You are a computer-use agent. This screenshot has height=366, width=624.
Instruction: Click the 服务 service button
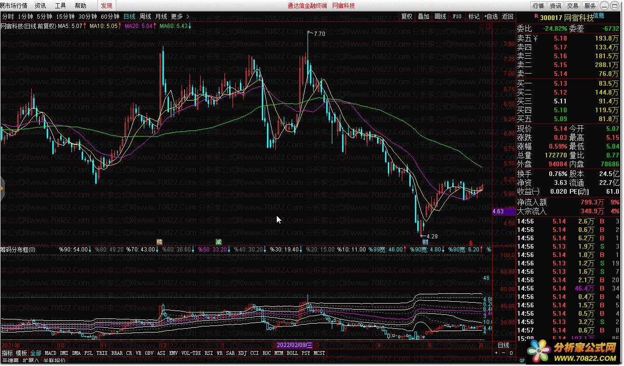(x=590, y=6)
